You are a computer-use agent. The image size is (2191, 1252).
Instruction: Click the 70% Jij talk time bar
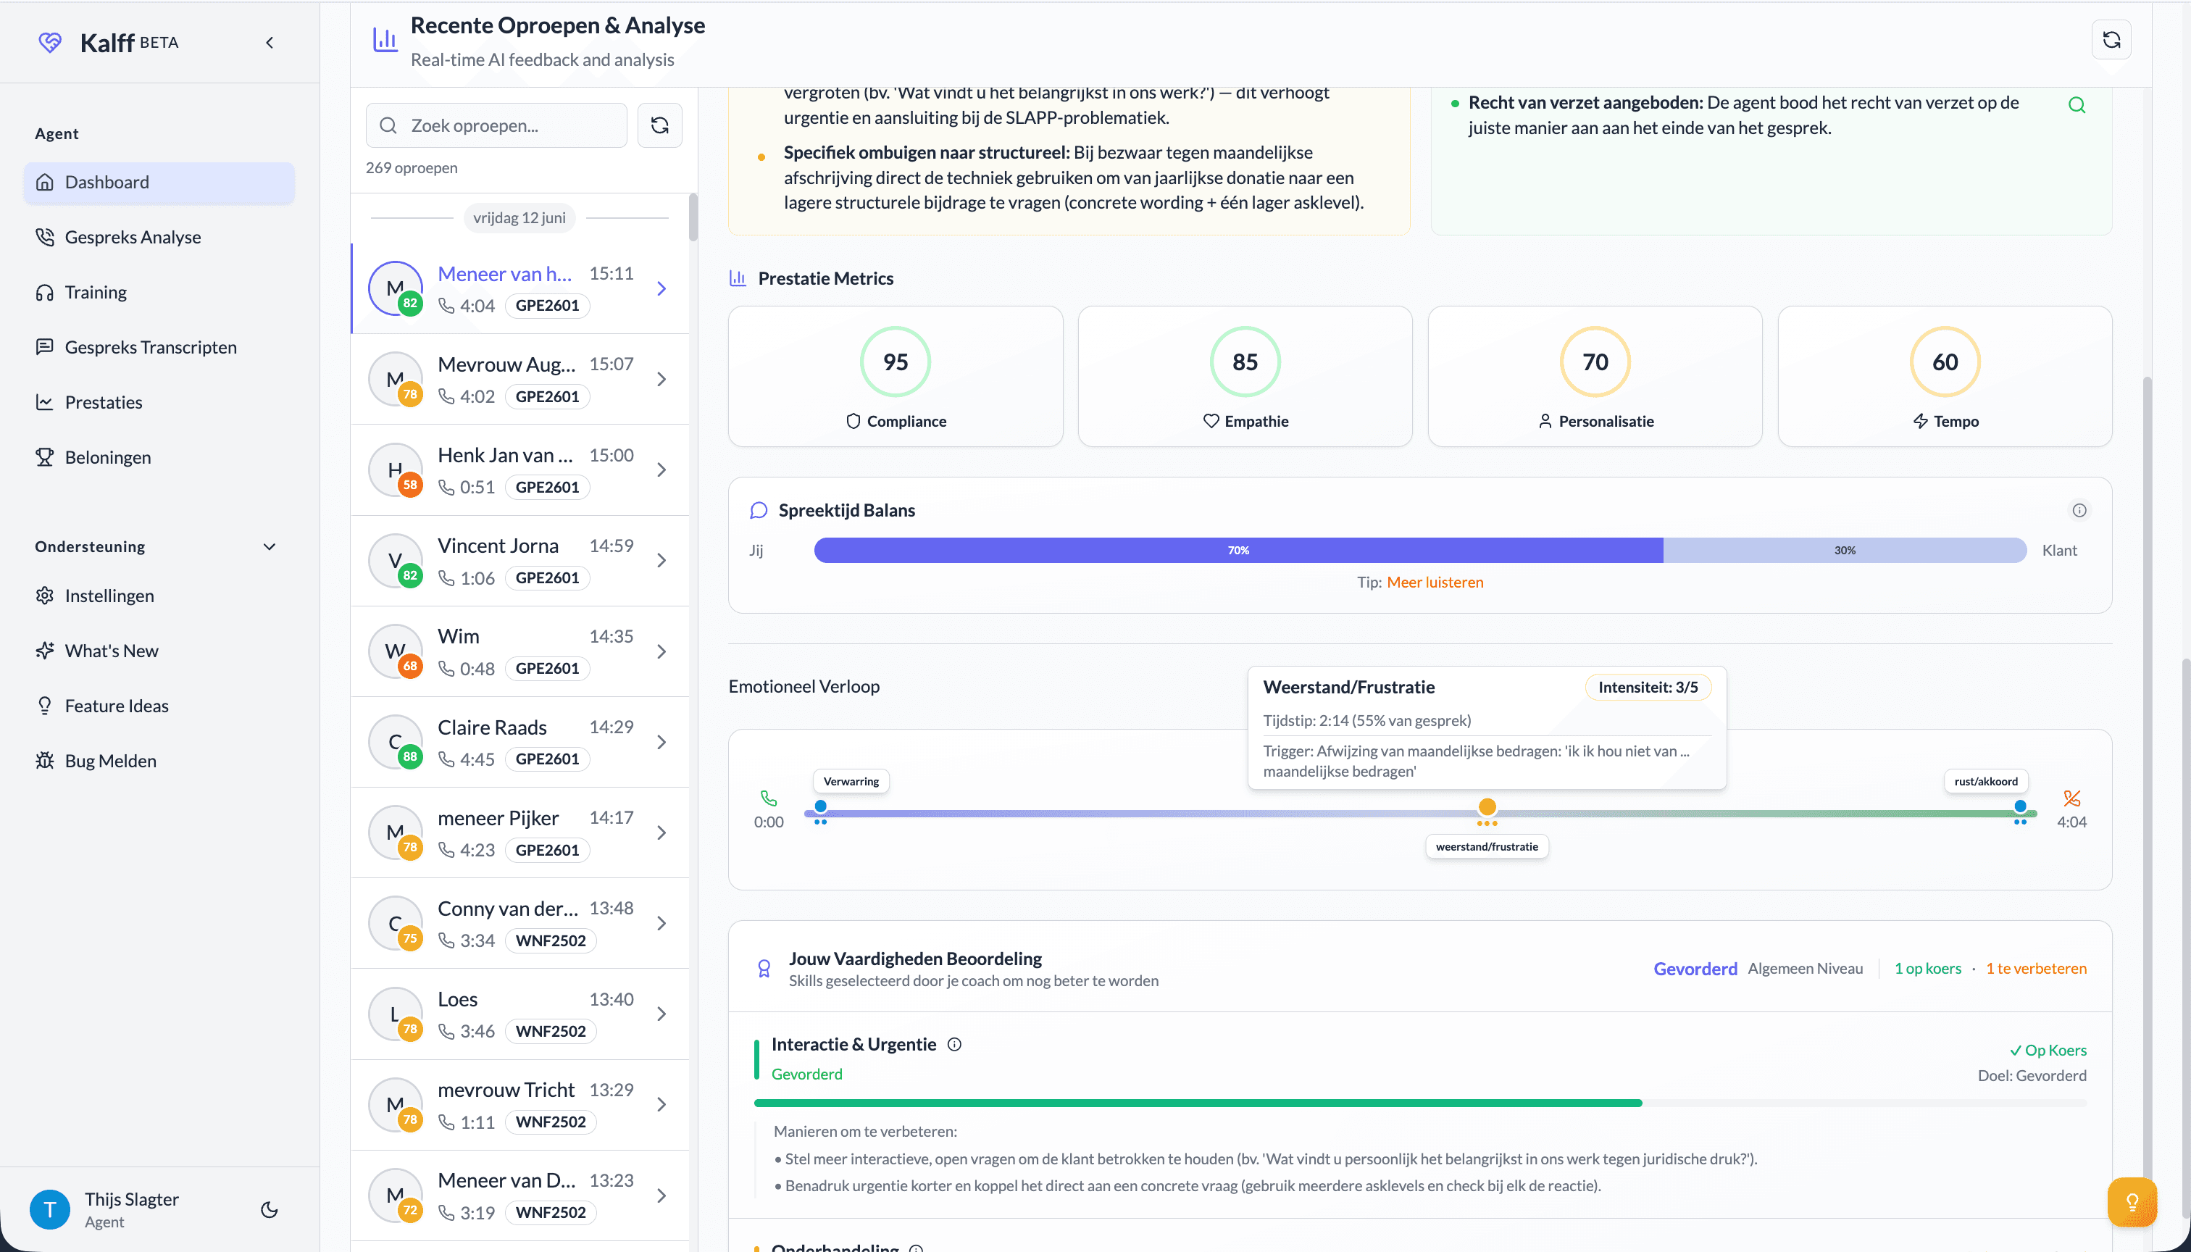point(1238,551)
